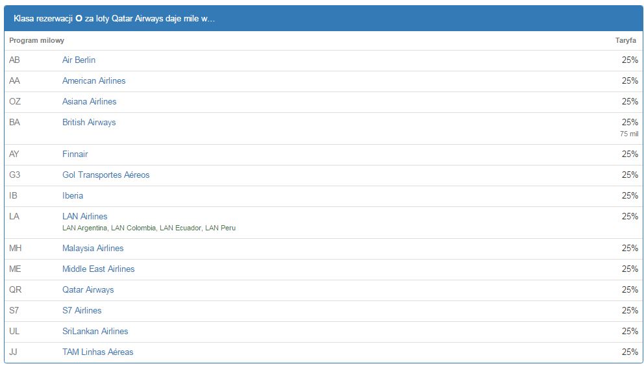Click the 25% value for TAM Linhas Aéreas
644x366 pixels.
tap(630, 352)
